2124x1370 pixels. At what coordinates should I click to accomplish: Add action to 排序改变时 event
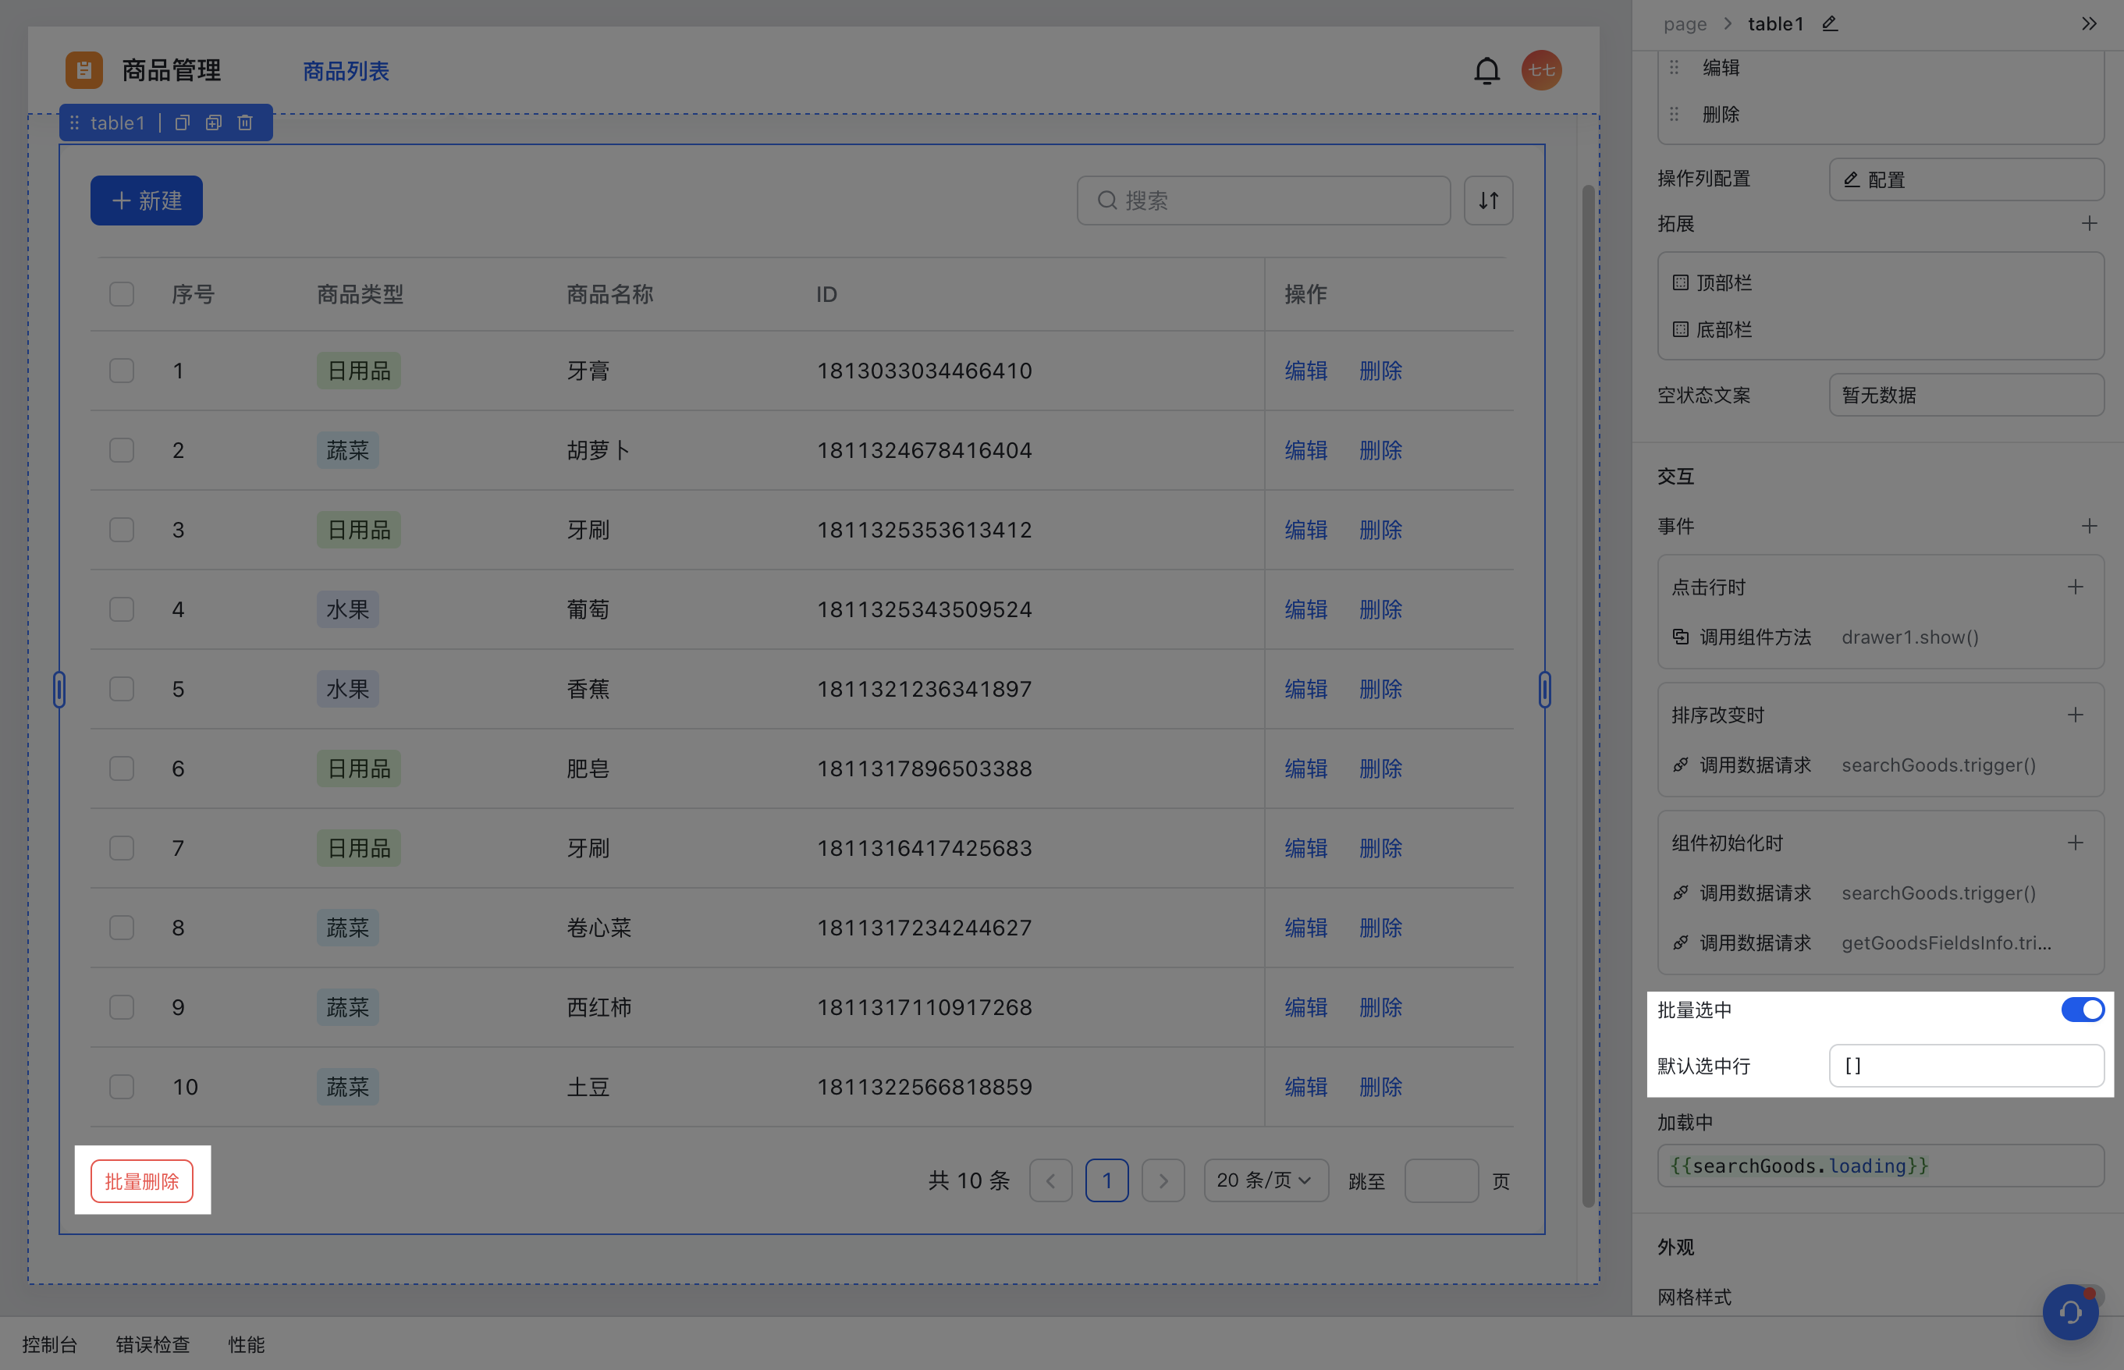tap(2075, 715)
